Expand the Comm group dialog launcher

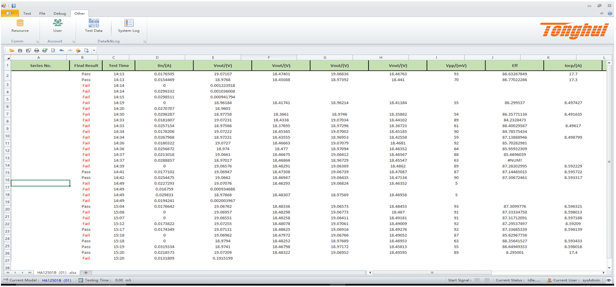pos(37,42)
